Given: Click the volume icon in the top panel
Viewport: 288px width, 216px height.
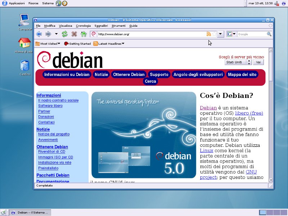Looking at the screenshot, I should pos(276,3).
